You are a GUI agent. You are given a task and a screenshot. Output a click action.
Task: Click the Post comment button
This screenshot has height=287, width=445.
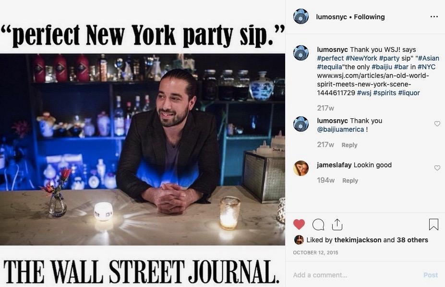click(431, 275)
